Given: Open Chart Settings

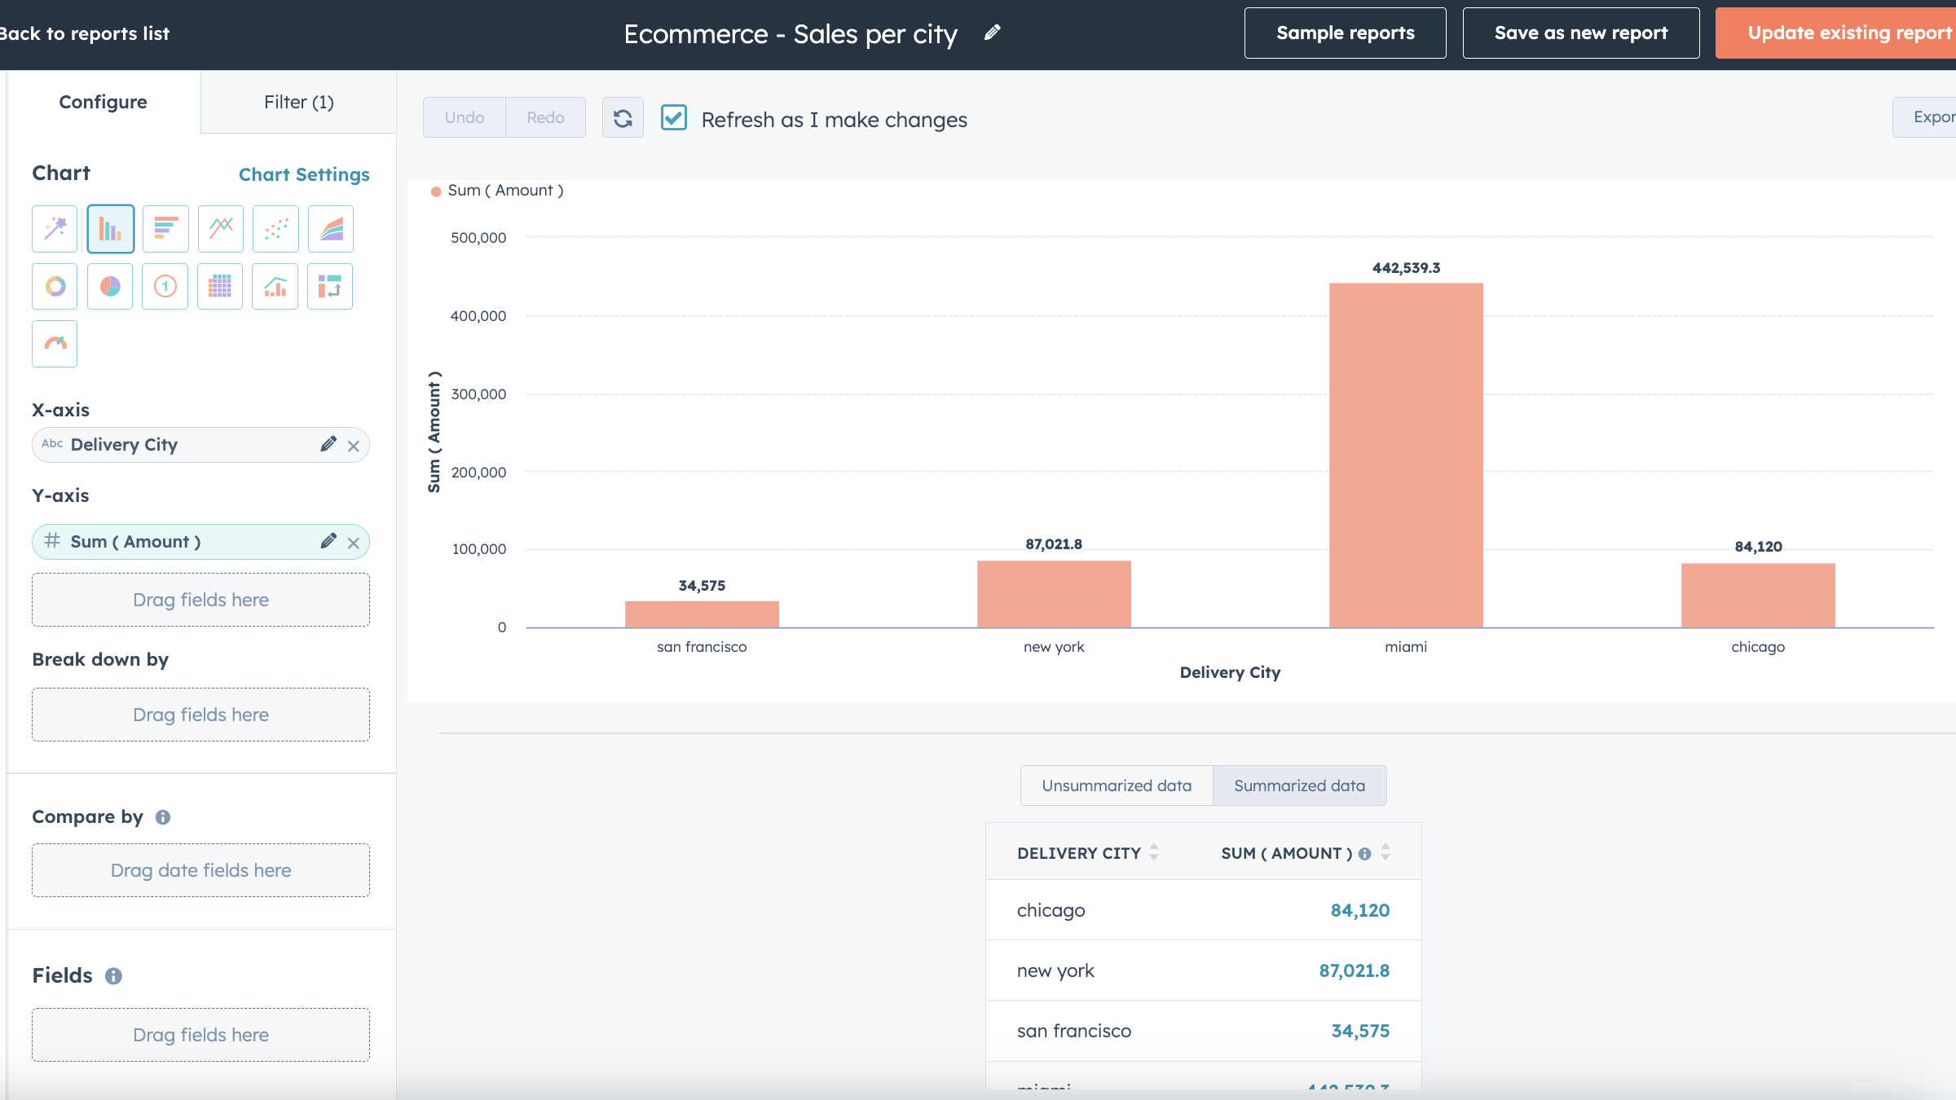Looking at the screenshot, I should coord(304,174).
